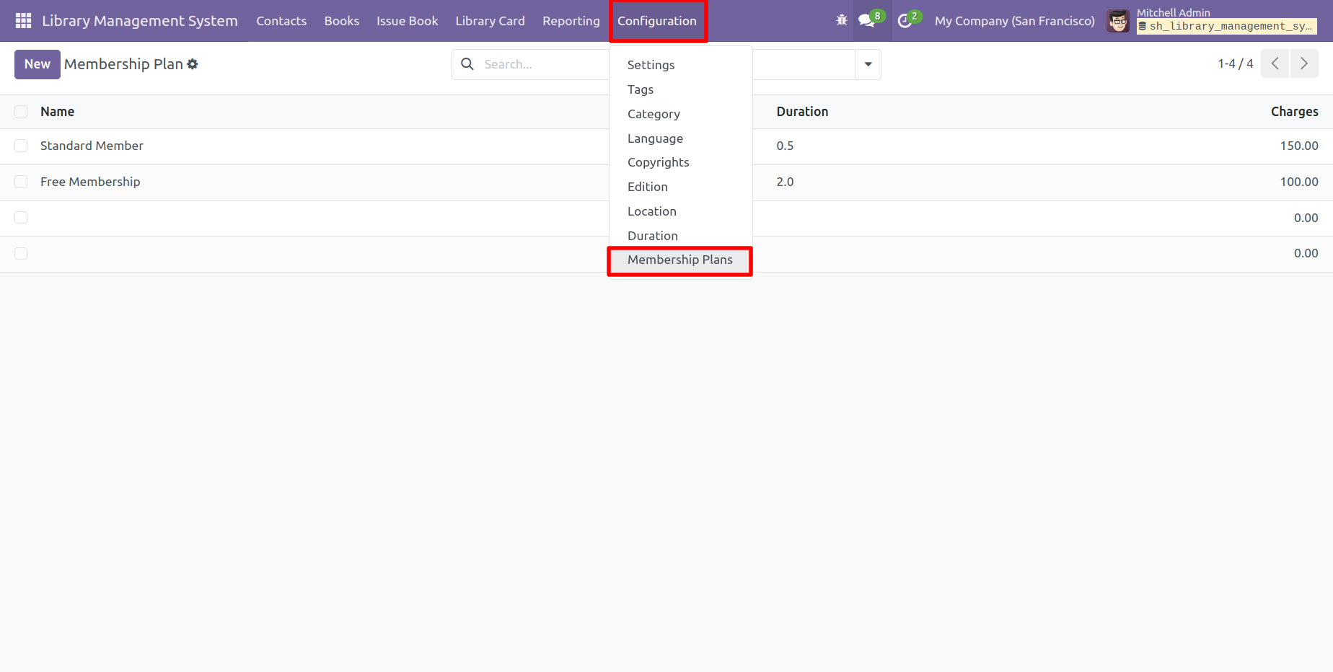Open the conversations chat icon
The image size is (1333, 672).
pos(866,21)
